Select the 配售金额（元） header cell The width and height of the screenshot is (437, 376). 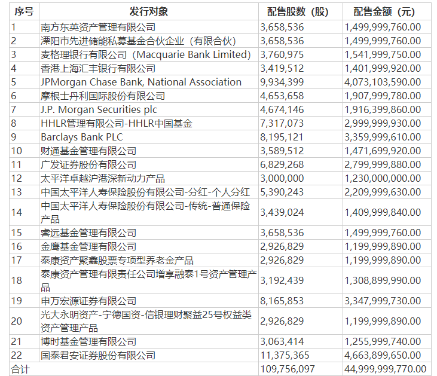[384, 12]
